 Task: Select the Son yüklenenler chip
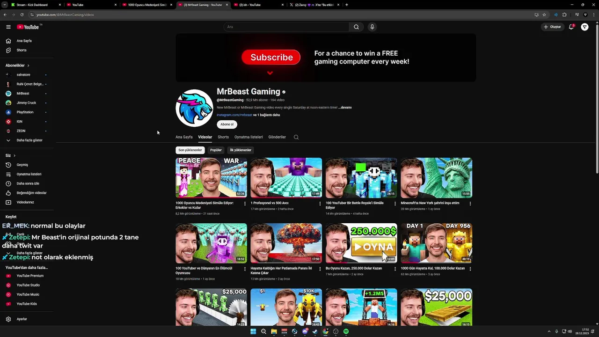pos(190,150)
